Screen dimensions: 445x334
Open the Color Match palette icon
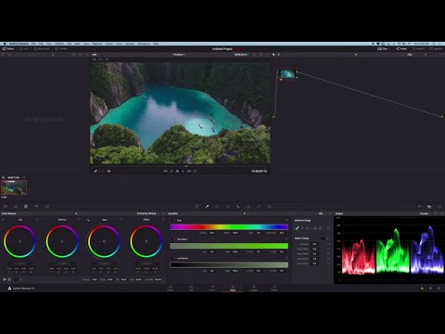click(x=16, y=206)
